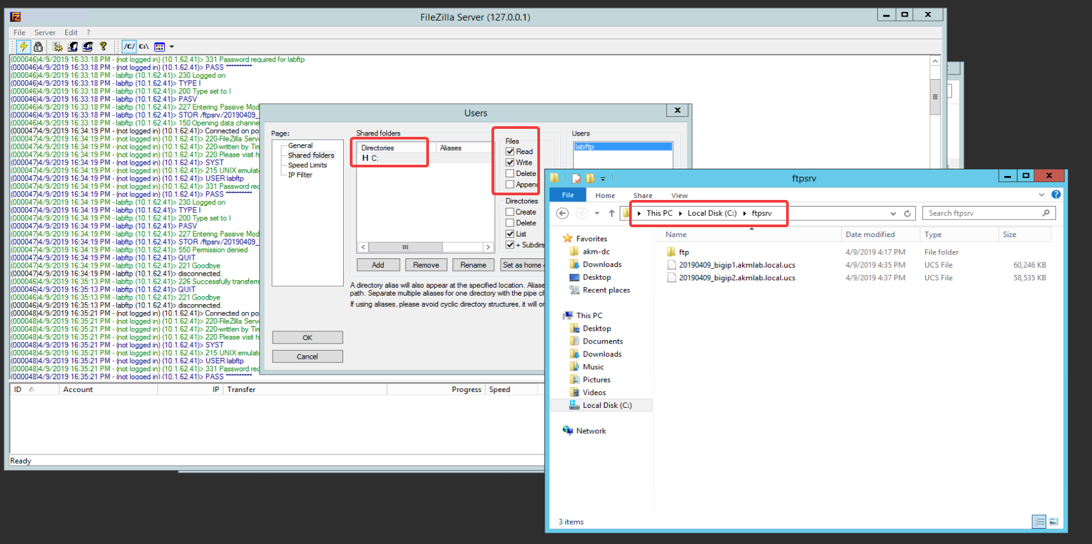
Task: Enable the Directories Create checkbox
Action: [x=510, y=212]
